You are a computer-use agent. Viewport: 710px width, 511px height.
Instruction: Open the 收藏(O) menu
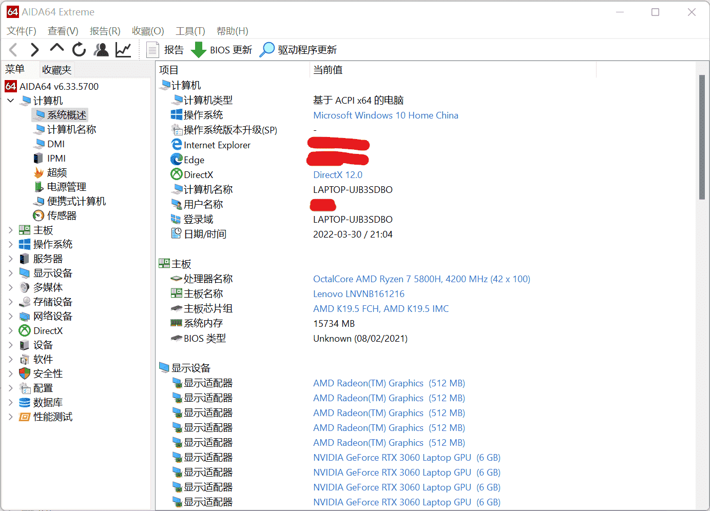148,31
